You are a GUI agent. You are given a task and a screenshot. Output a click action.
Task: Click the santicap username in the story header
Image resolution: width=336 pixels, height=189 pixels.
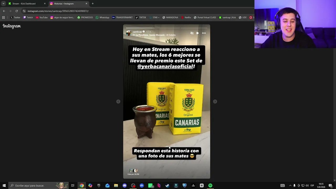click(137, 32)
